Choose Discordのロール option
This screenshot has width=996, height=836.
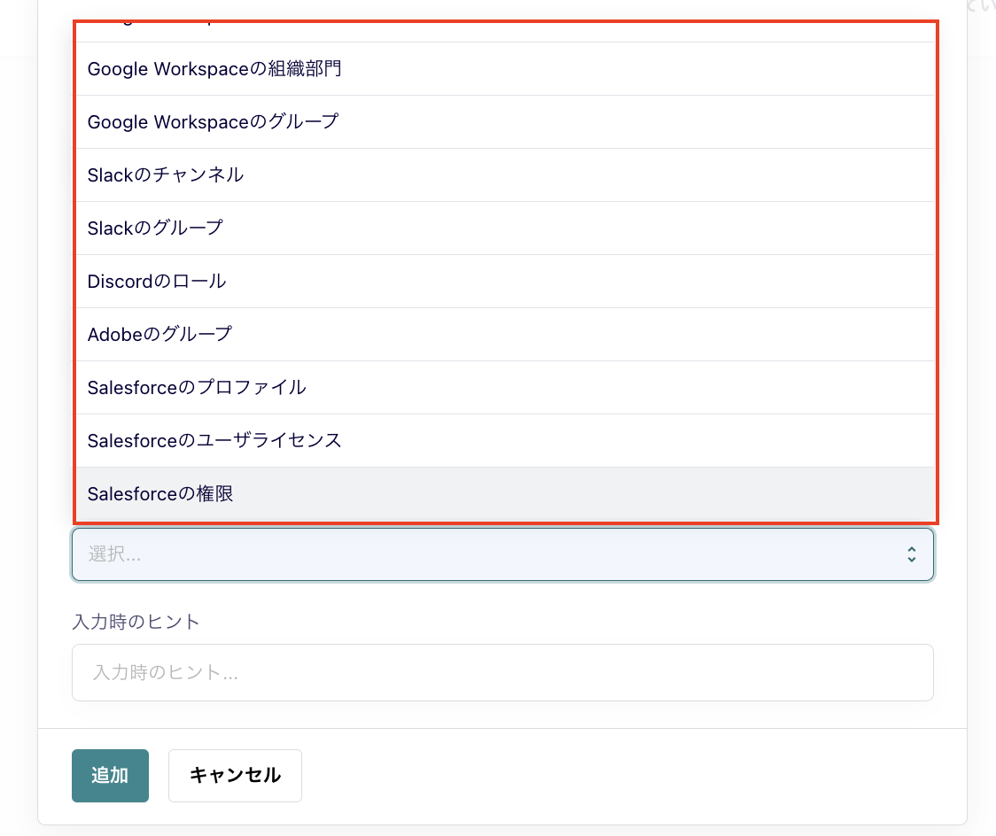pyautogui.click(x=505, y=282)
